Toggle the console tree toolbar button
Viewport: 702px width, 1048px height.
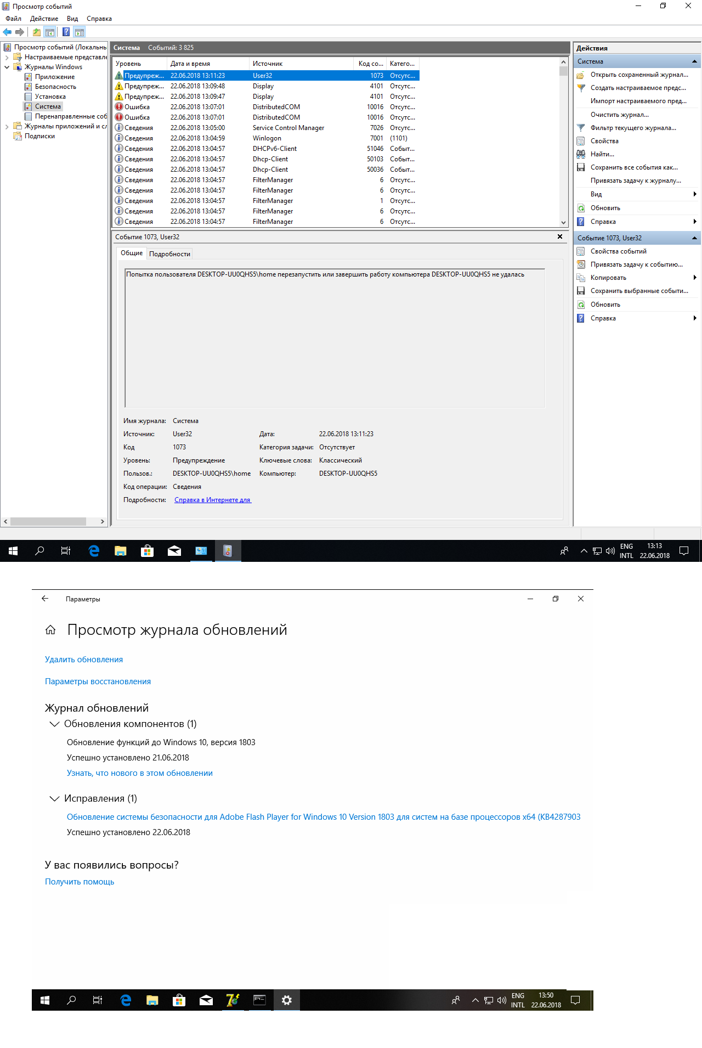[50, 32]
